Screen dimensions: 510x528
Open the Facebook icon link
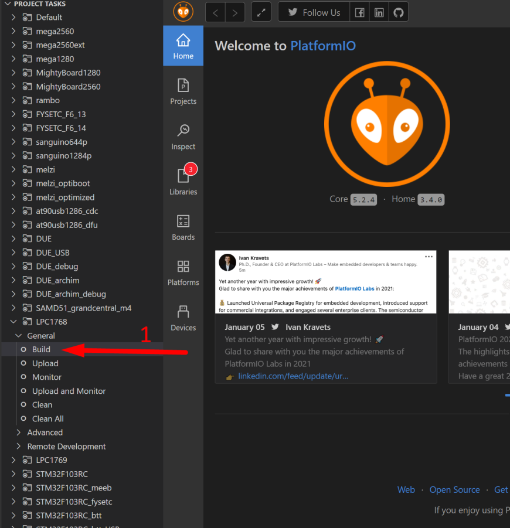tap(359, 12)
